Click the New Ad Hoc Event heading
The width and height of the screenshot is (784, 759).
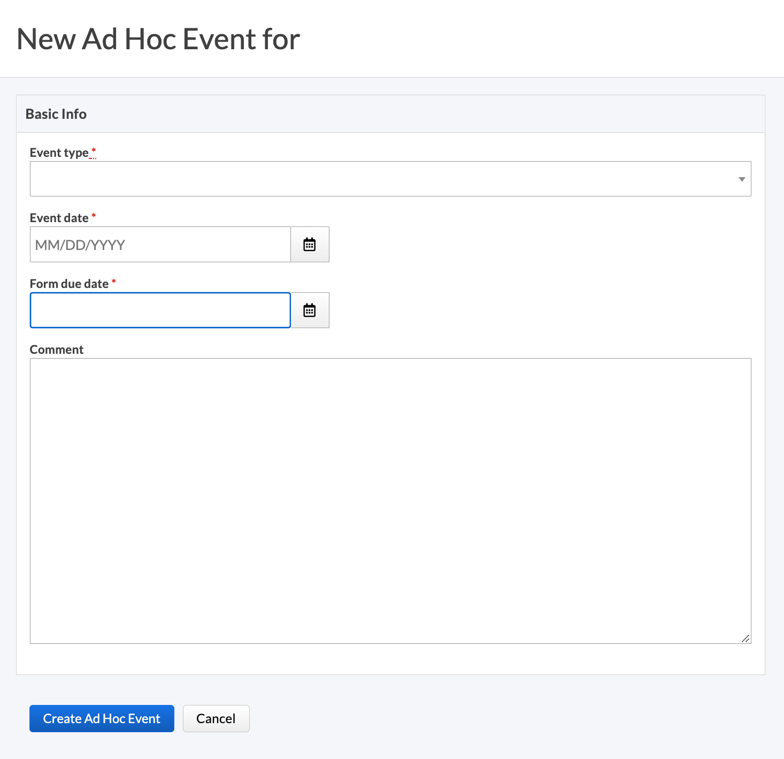[x=158, y=40]
